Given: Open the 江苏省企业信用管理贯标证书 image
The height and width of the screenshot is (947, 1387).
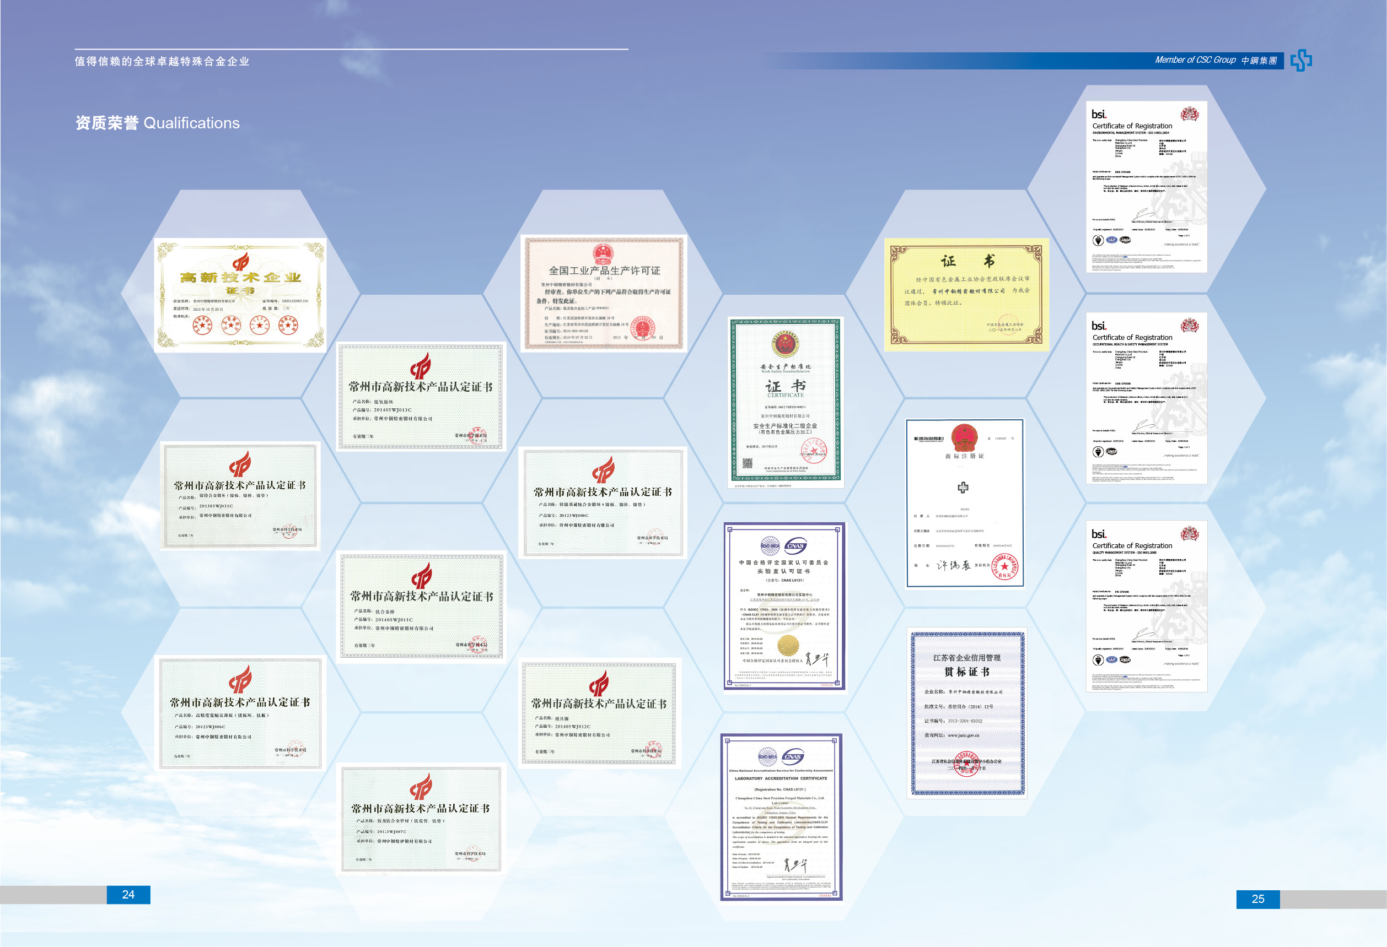Looking at the screenshot, I should pyautogui.click(x=967, y=713).
